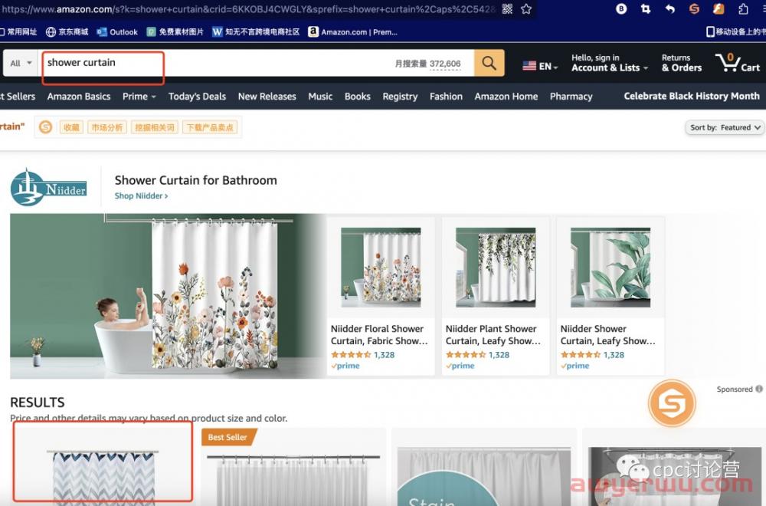Open the Pharmacy nav item

pos(571,97)
